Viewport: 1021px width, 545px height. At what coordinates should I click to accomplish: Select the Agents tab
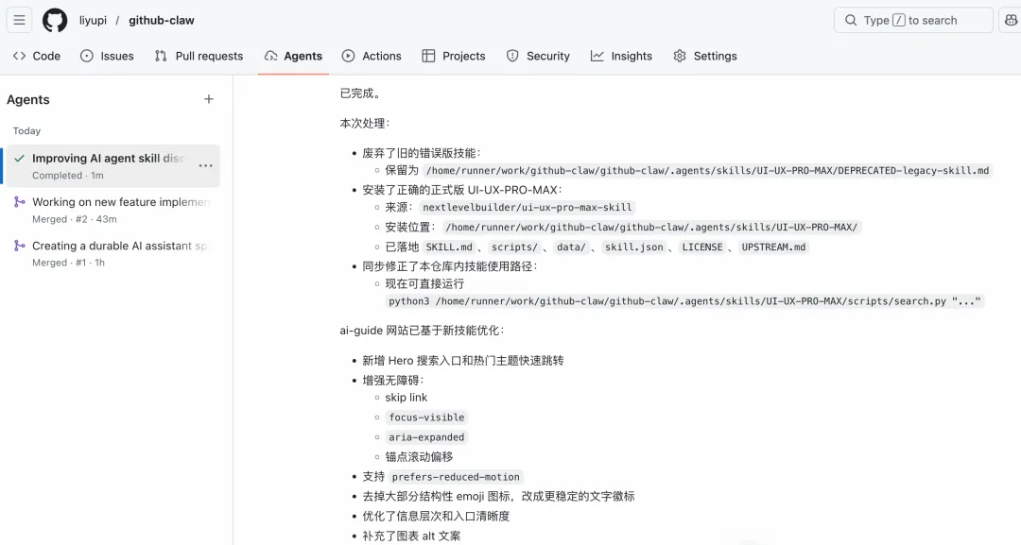[x=293, y=56]
